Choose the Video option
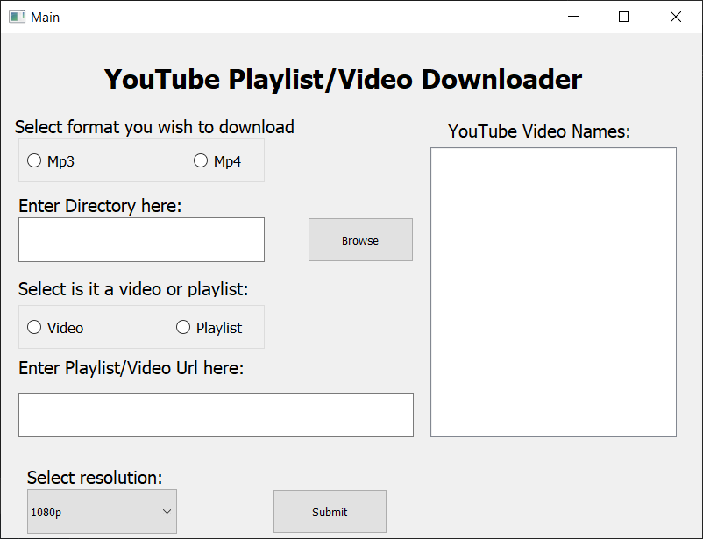This screenshot has height=539, width=703. [x=33, y=327]
